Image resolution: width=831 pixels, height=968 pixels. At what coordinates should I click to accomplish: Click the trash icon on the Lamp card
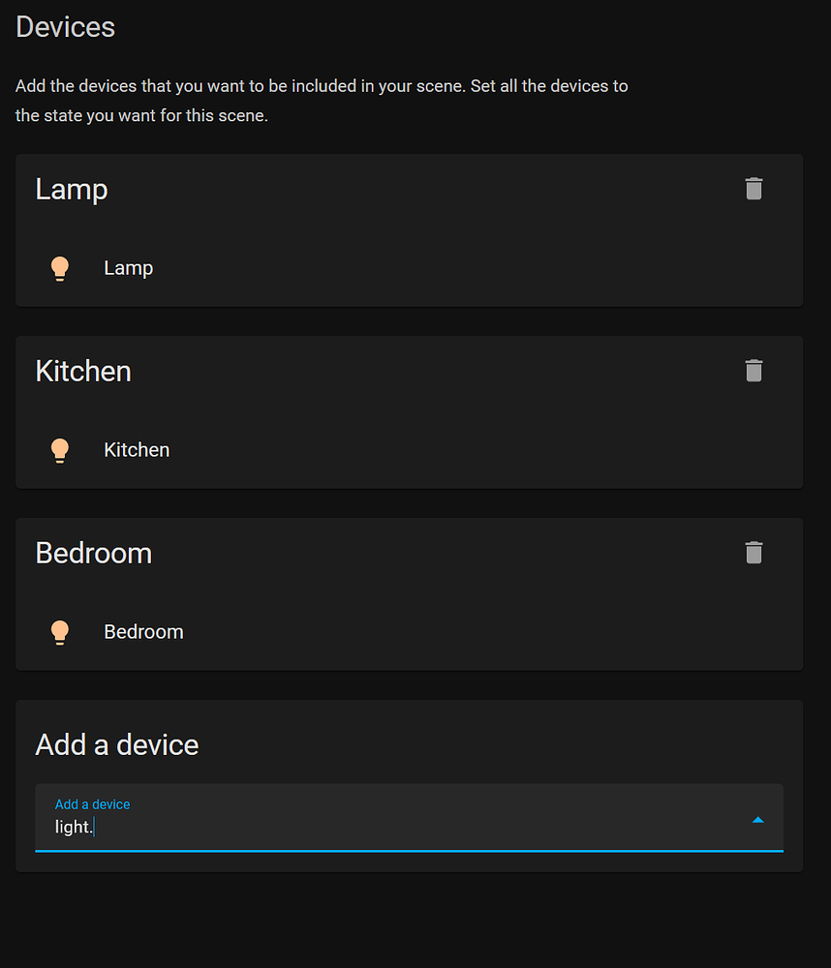(754, 189)
